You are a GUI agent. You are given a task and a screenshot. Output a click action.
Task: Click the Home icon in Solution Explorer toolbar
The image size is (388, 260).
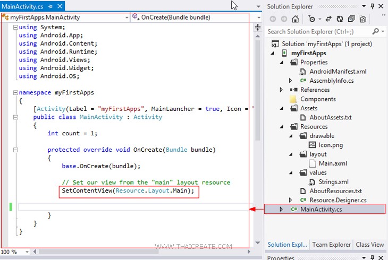point(295,19)
